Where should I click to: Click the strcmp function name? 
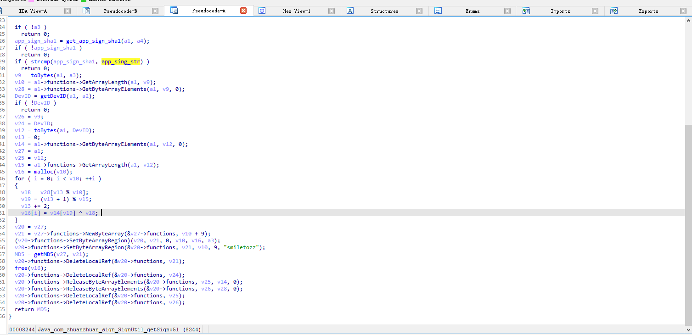tap(40, 61)
